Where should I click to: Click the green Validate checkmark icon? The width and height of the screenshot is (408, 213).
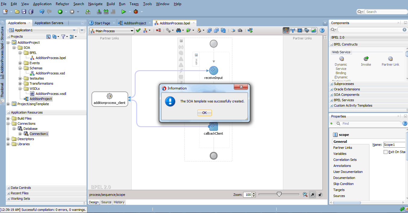(x=138, y=30)
